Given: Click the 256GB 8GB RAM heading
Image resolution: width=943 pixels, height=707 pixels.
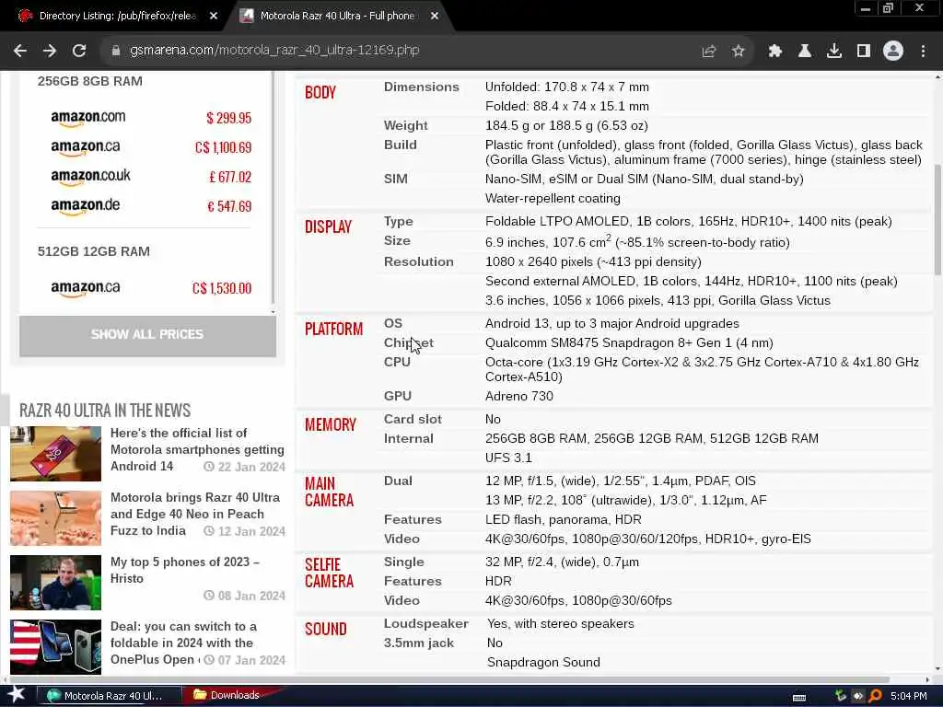Looking at the screenshot, I should click(x=89, y=81).
